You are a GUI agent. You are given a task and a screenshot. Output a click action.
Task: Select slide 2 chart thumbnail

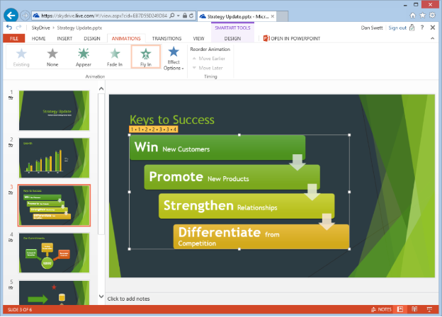[54, 157]
